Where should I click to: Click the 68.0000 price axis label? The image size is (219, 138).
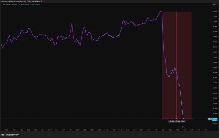click(x=215, y=93)
